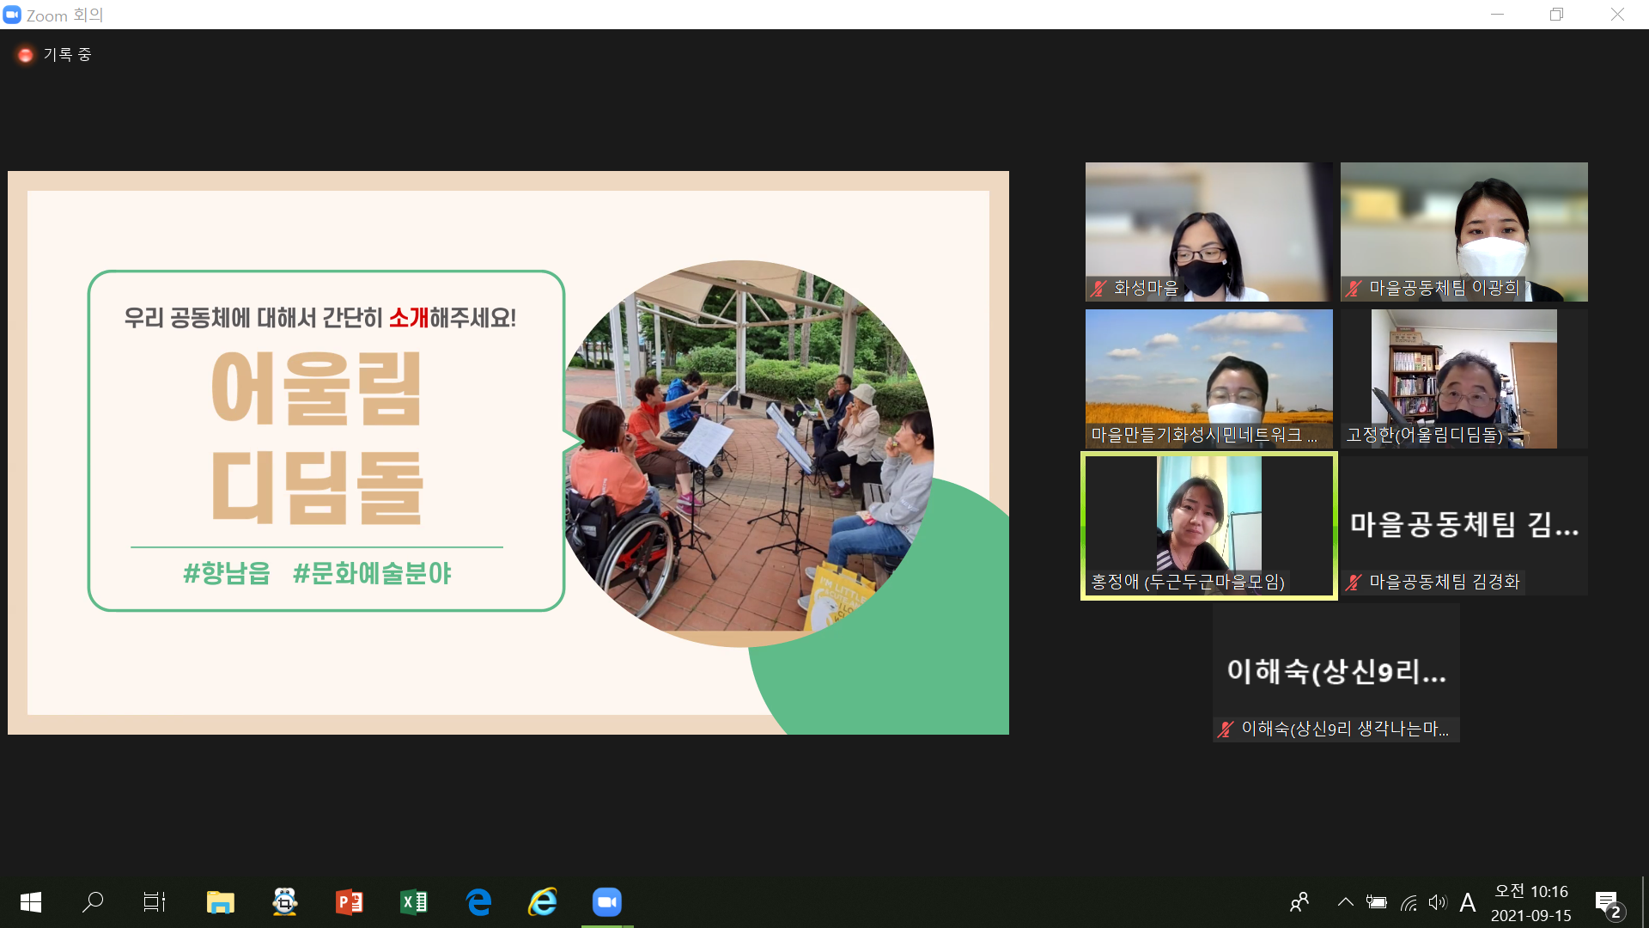Open the People icon in system tray
Image resolution: width=1649 pixels, height=928 pixels.
tap(1299, 902)
